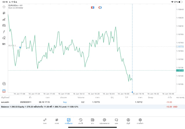
Task: Open chart settings sliders icon
Action: click(4, 25)
